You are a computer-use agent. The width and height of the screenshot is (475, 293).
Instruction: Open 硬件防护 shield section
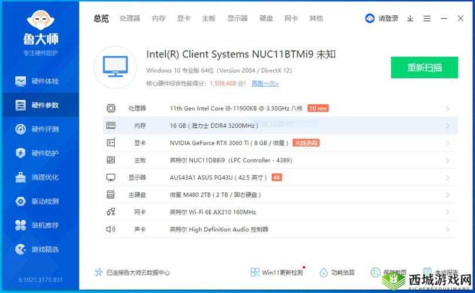tap(39, 154)
